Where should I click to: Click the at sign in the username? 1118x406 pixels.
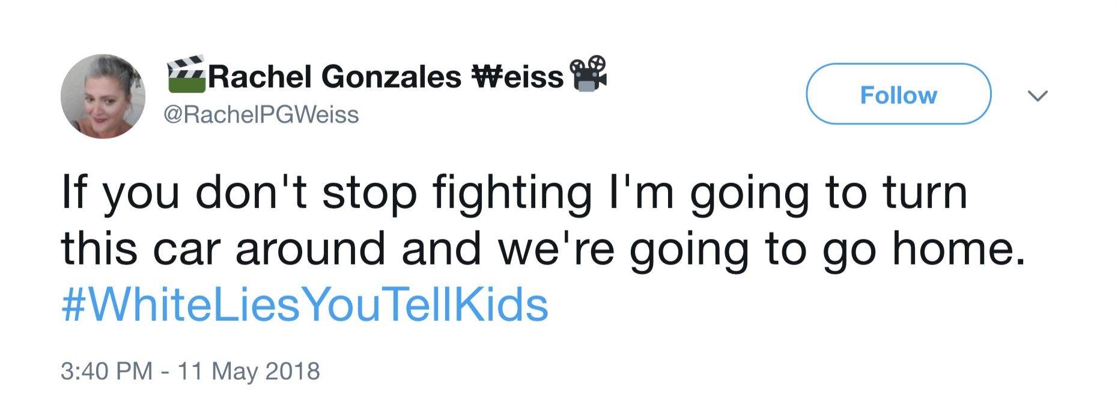point(173,115)
